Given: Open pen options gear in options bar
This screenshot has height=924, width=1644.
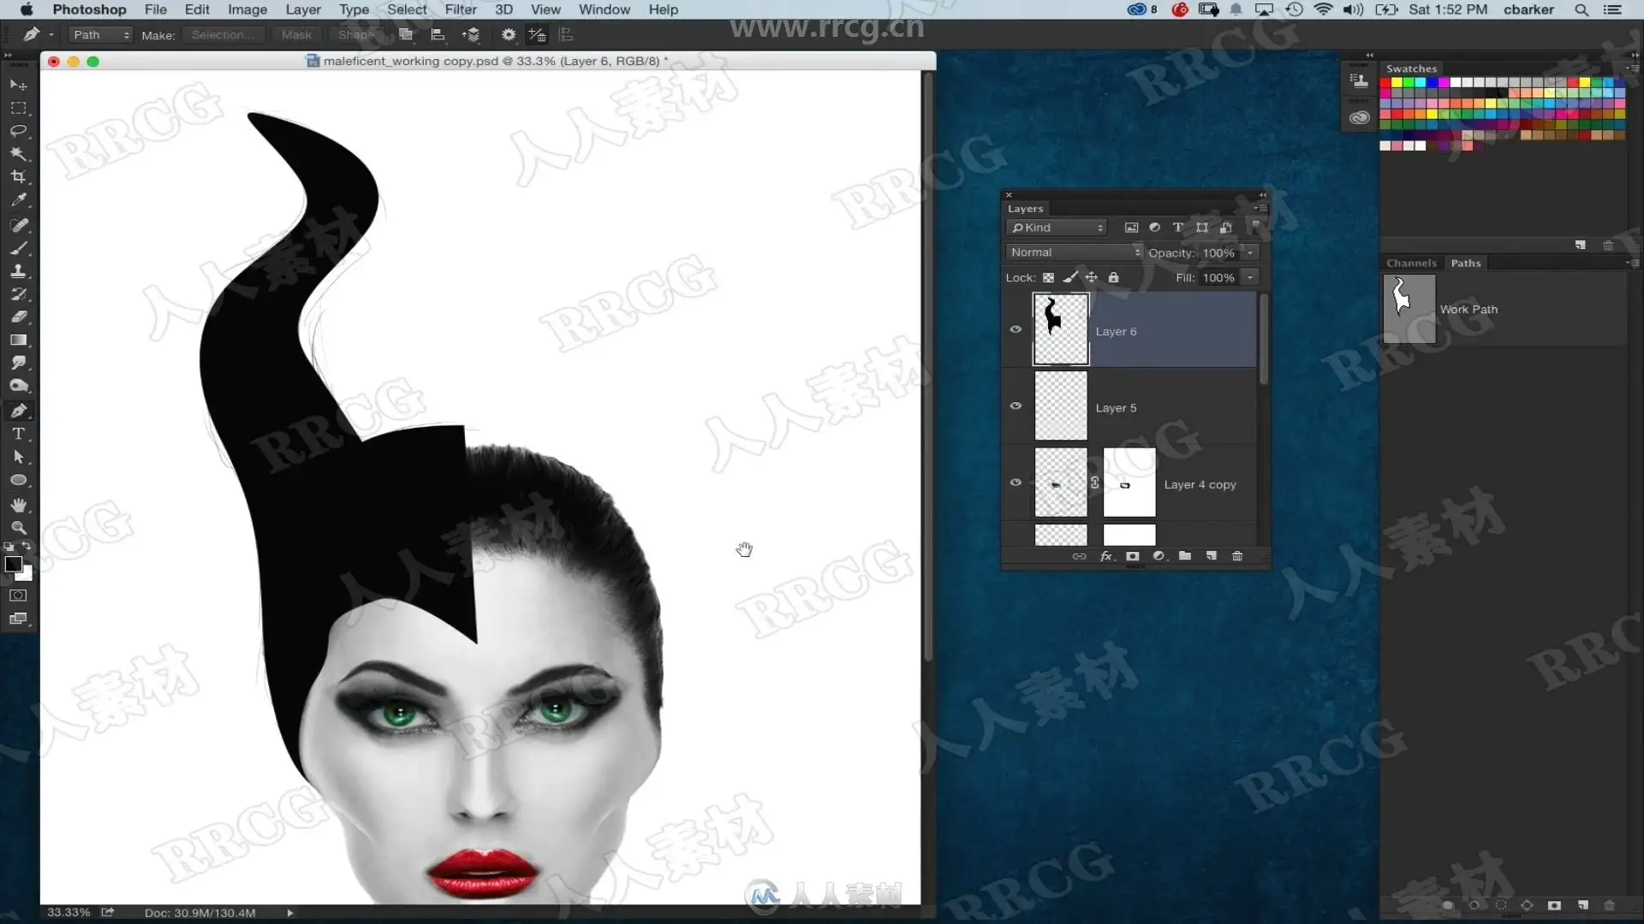Looking at the screenshot, I should (x=509, y=35).
